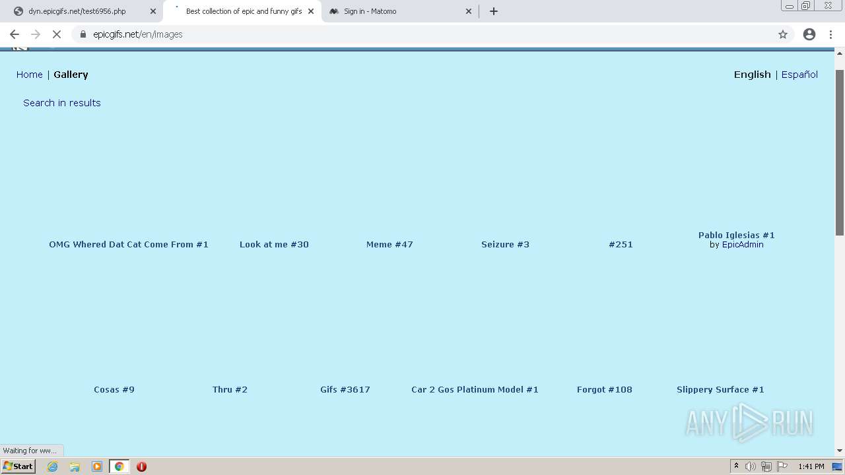This screenshot has width=845, height=475.
Task: Launch Internet Explorer from the taskbar
Action: click(53, 466)
